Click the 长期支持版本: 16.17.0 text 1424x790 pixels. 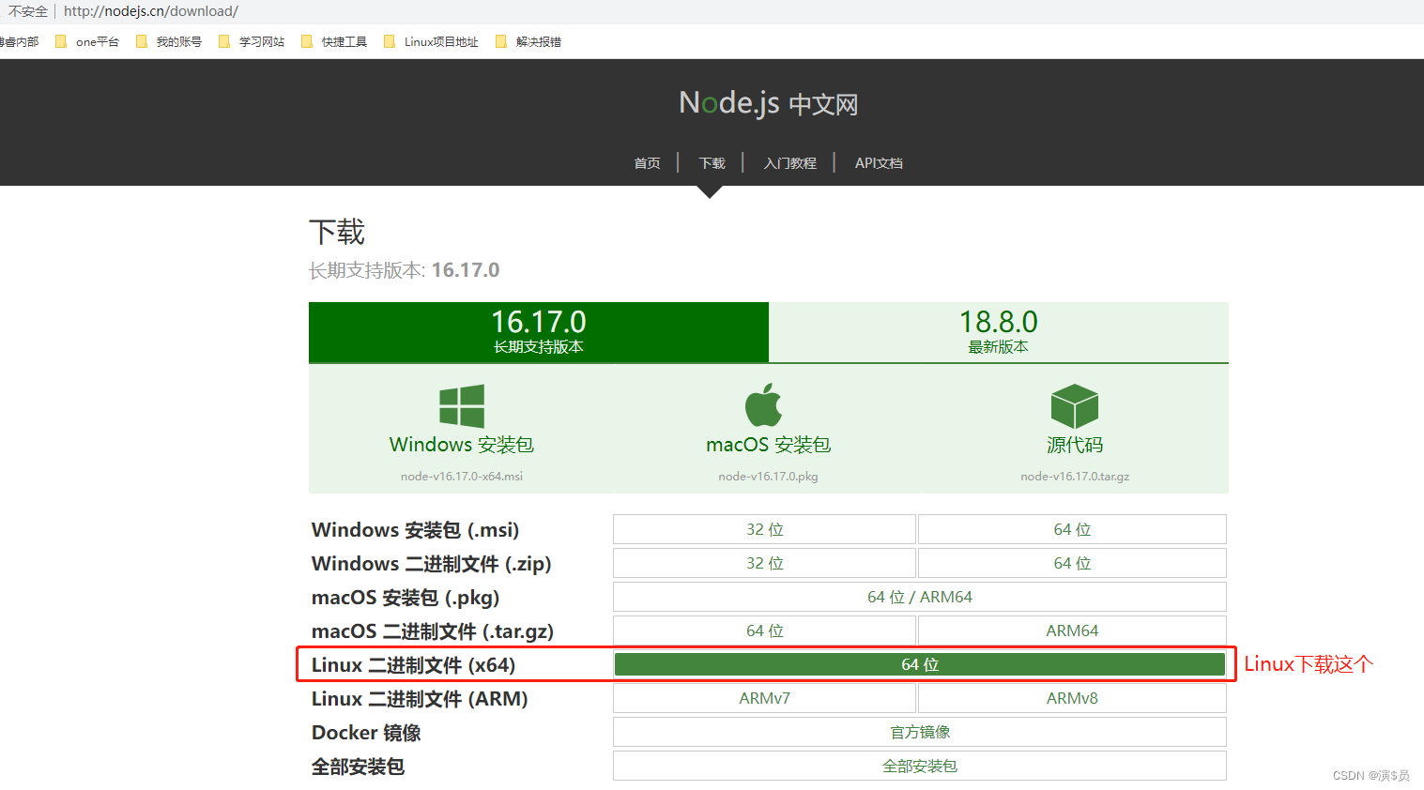pyautogui.click(x=405, y=270)
